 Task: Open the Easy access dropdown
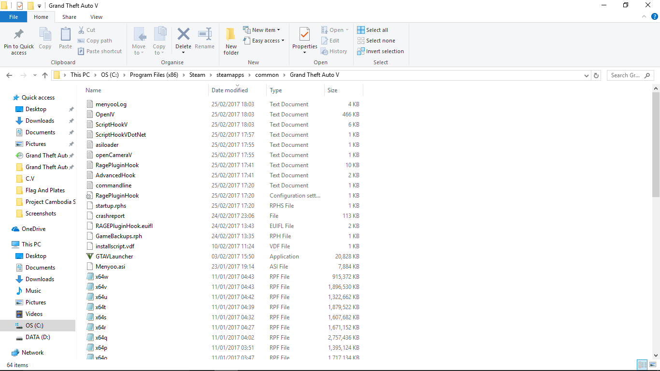[264, 41]
